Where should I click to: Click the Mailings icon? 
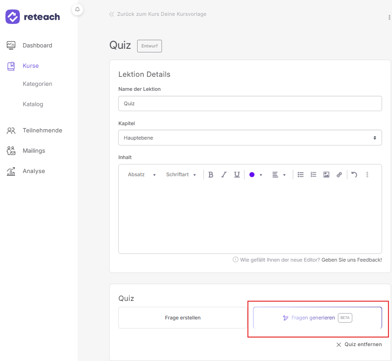coord(11,151)
